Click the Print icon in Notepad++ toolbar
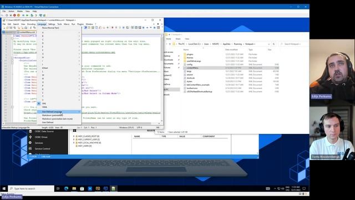The height and width of the screenshot is (200, 355). tap(26, 28)
